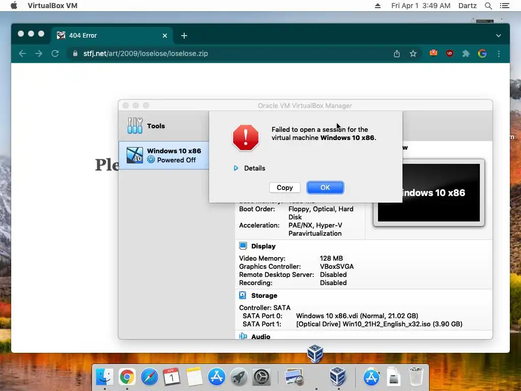This screenshot has width=521, height=391.
Task: Open the Google account profile icon
Action: 482,53
